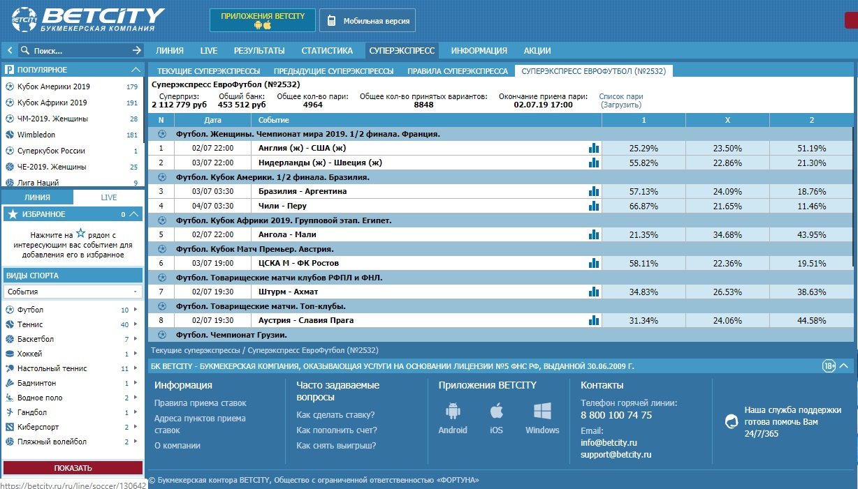Click the football icon next to Кубок Америки 2019
The image size is (858, 489).
(x=10, y=86)
